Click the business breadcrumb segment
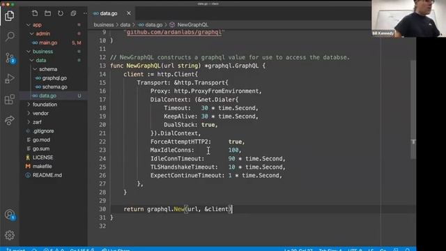446x251 pixels. tap(104, 25)
